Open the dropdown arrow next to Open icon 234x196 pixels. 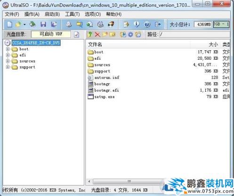pos(24,24)
